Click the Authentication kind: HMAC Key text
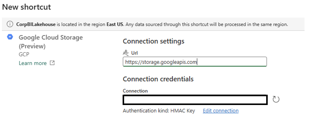317x128 pixels. (x=159, y=110)
